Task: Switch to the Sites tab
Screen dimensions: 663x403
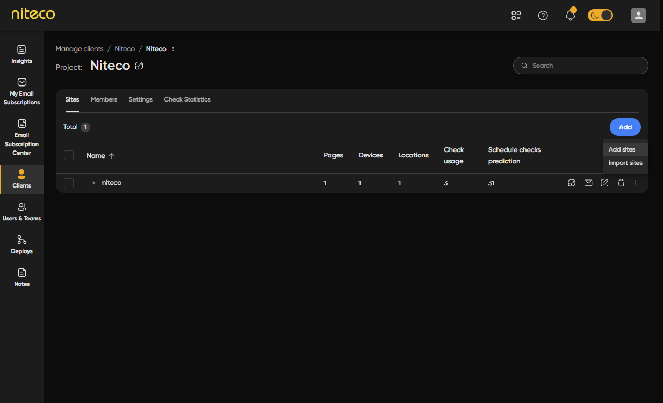Action: [72, 99]
